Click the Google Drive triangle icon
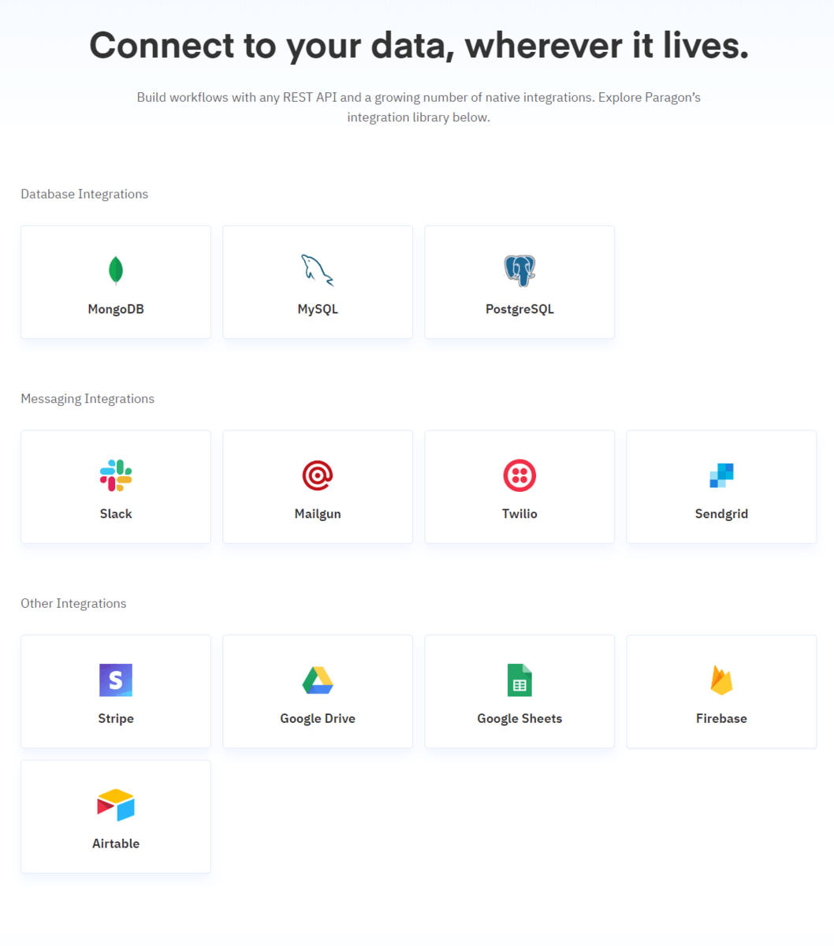834x946 pixels. (x=318, y=680)
